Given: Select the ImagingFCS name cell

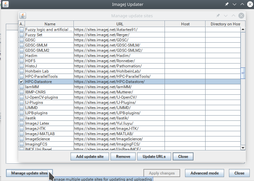Looking at the screenshot, I should click(x=49, y=144).
